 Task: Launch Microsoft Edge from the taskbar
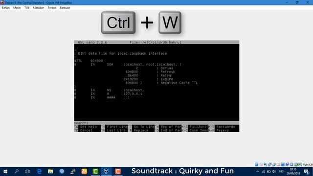[39, 172]
